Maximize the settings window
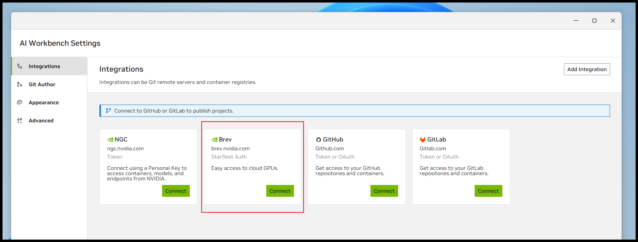638x242 pixels. point(594,21)
